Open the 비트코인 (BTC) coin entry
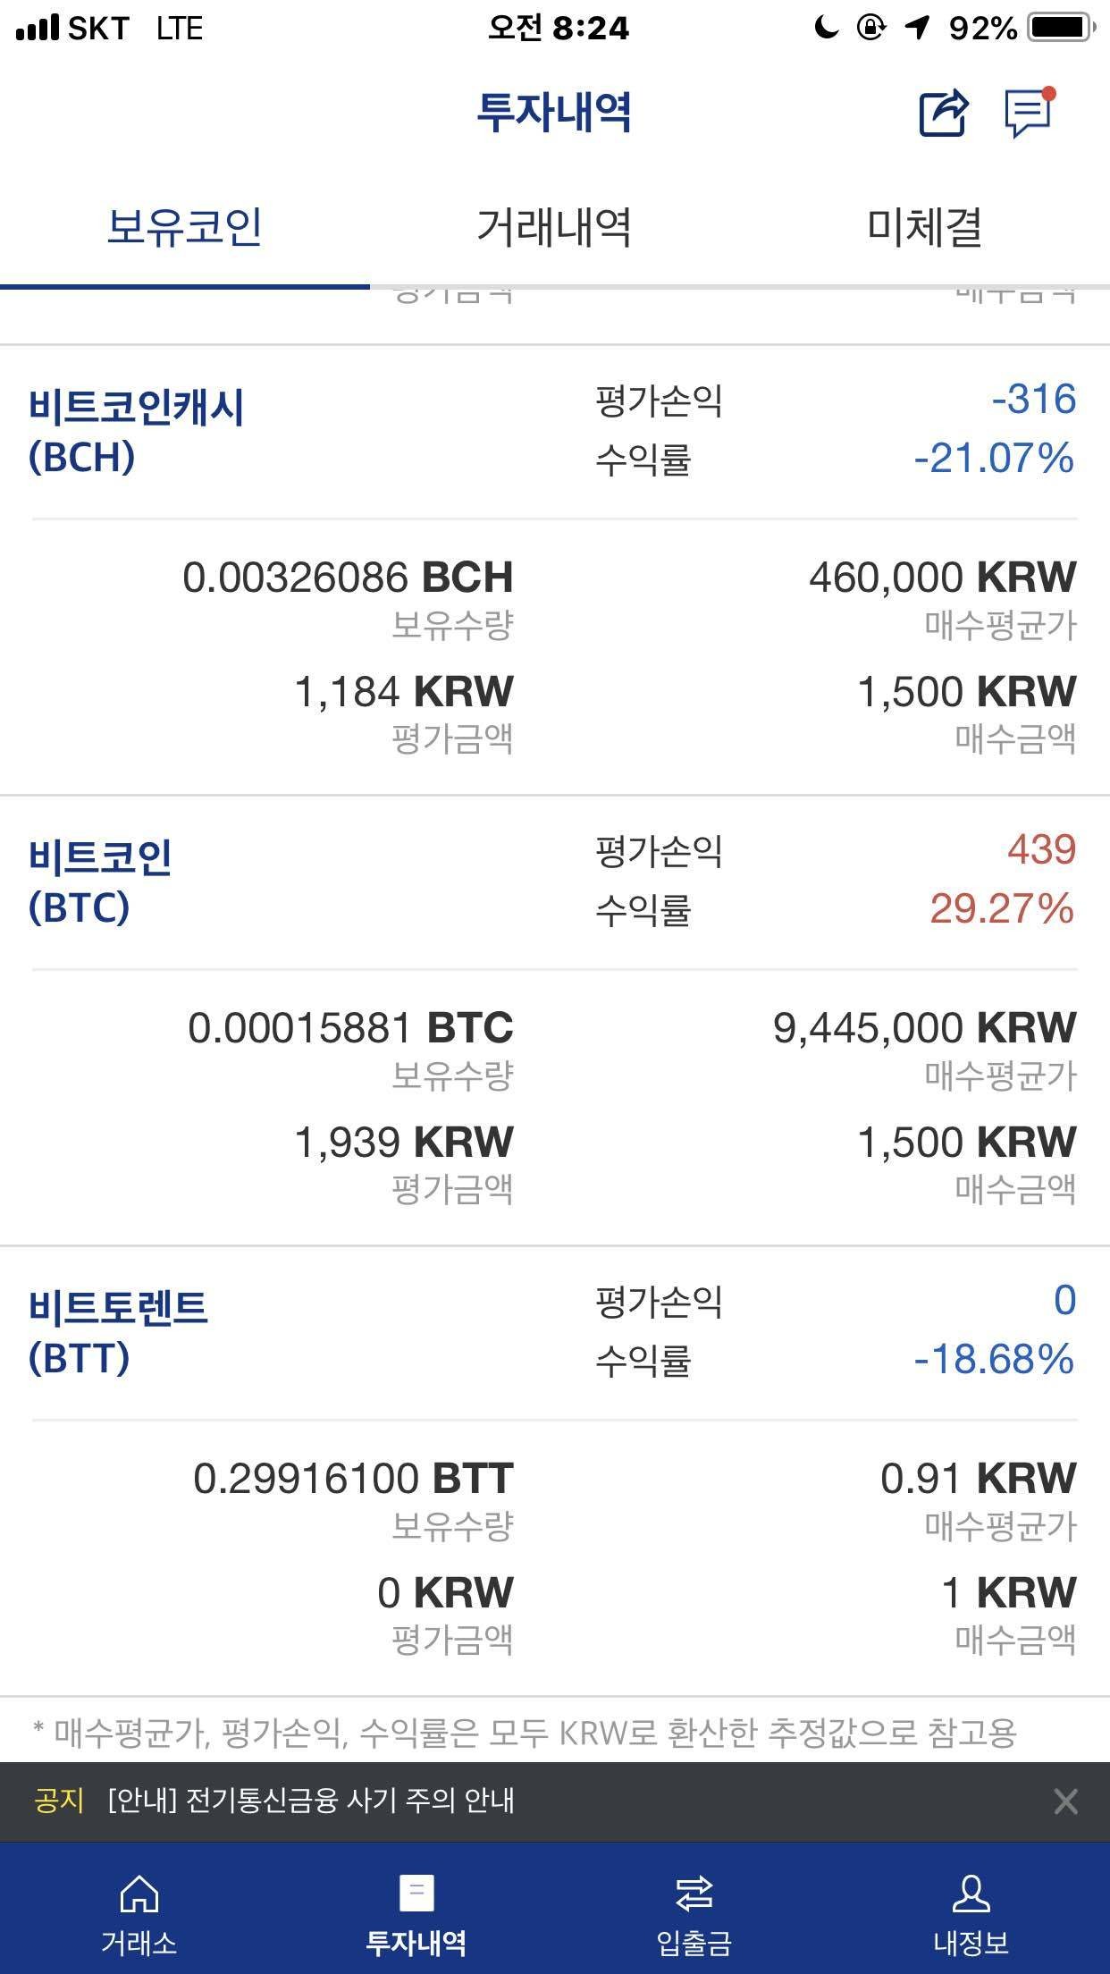 click(x=100, y=882)
